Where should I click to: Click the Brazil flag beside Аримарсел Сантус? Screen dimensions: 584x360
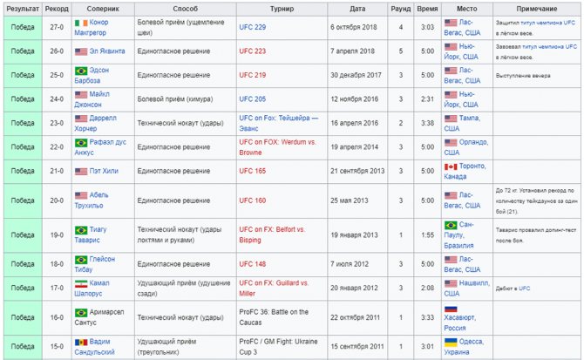point(81,312)
